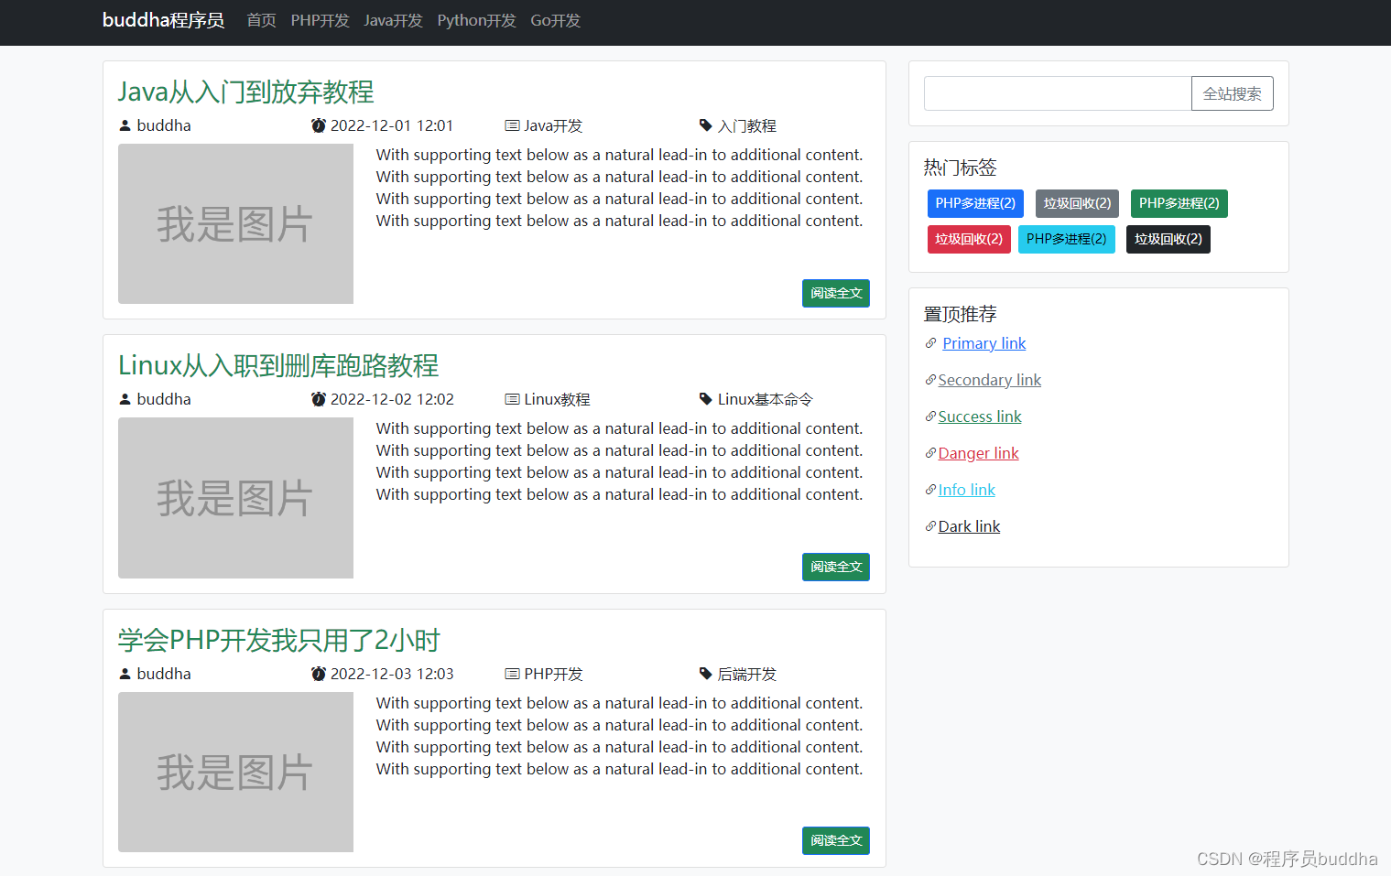Viewport: 1391px width, 876px height.
Task: Open article 学会PHP开发我只用了2小时
Action: tap(279, 640)
